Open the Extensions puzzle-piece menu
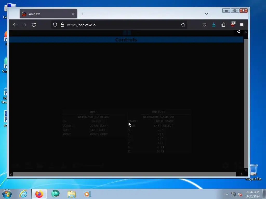266x199 pixels. click(223, 25)
